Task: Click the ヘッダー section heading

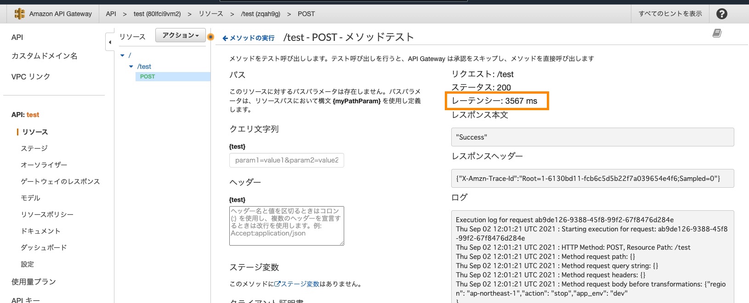Action: (245, 182)
